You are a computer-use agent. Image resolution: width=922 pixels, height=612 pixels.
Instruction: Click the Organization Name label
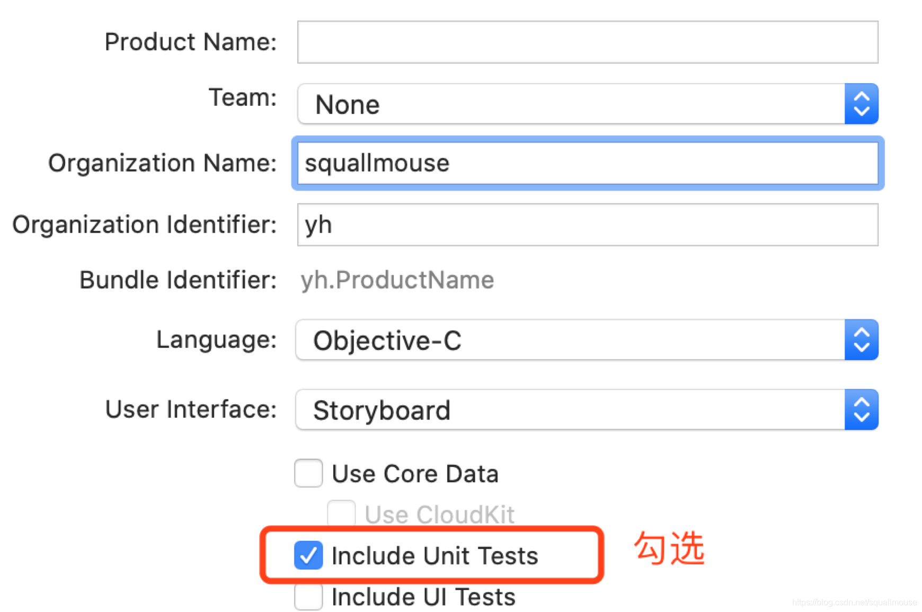[x=162, y=163]
